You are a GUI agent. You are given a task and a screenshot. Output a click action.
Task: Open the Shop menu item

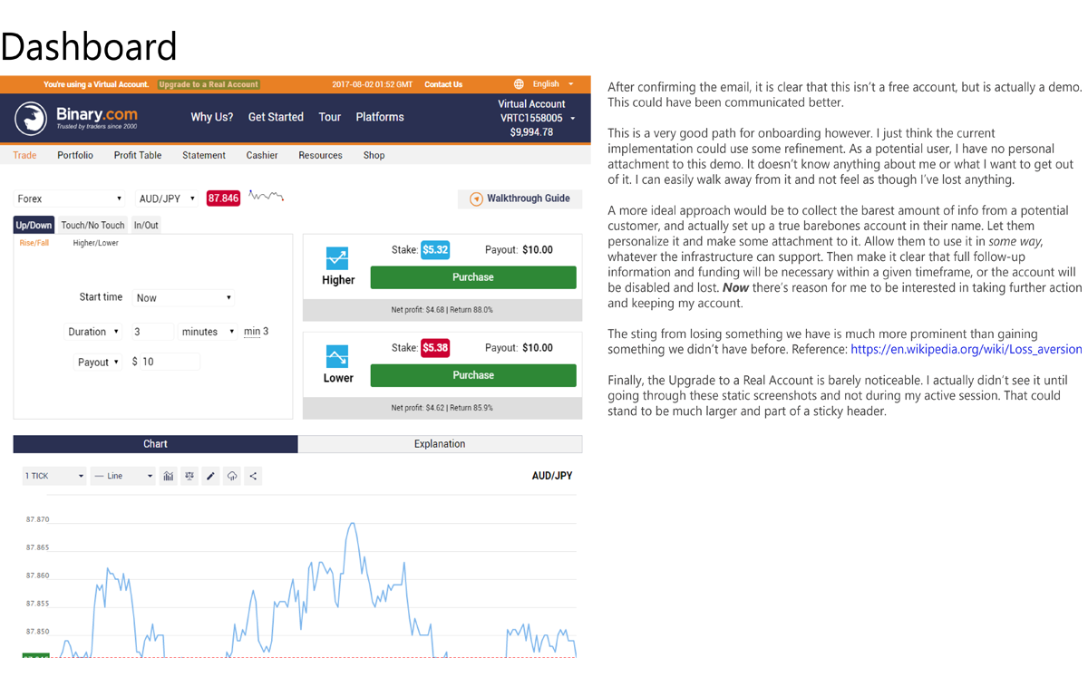(374, 155)
